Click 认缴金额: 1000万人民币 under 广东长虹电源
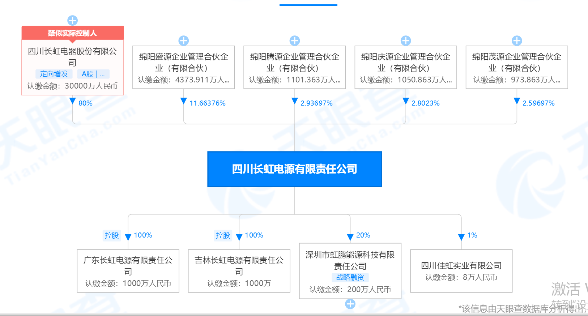588x316 pixels. (x=128, y=283)
